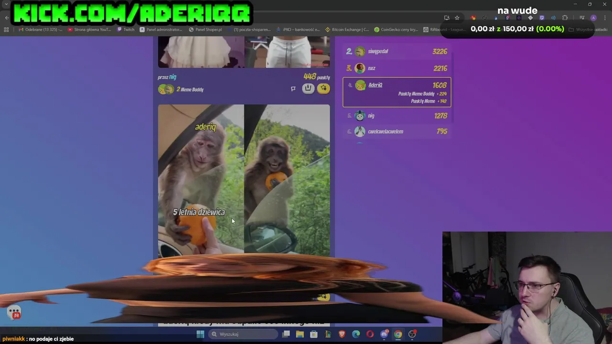This screenshot has width=612, height=344.
Task: Switch to Chrome in the taskbar
Action: 398,334
